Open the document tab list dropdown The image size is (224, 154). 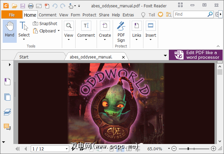pos(165,55)
